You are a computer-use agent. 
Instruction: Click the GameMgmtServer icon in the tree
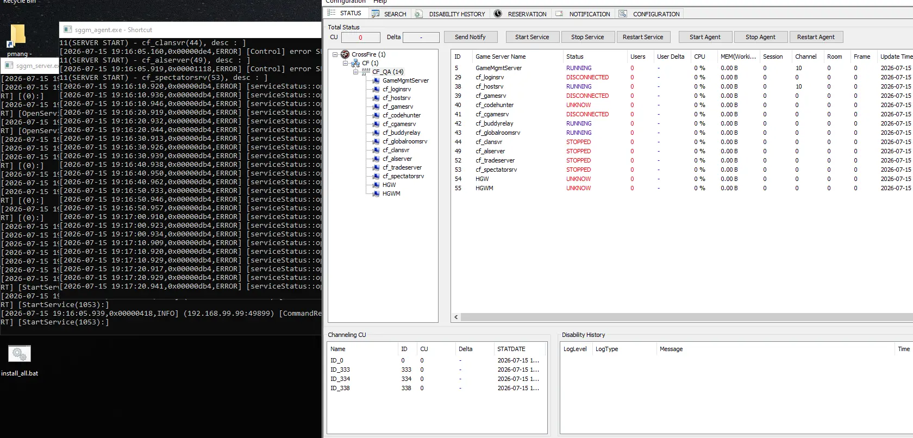coord(376,80)
